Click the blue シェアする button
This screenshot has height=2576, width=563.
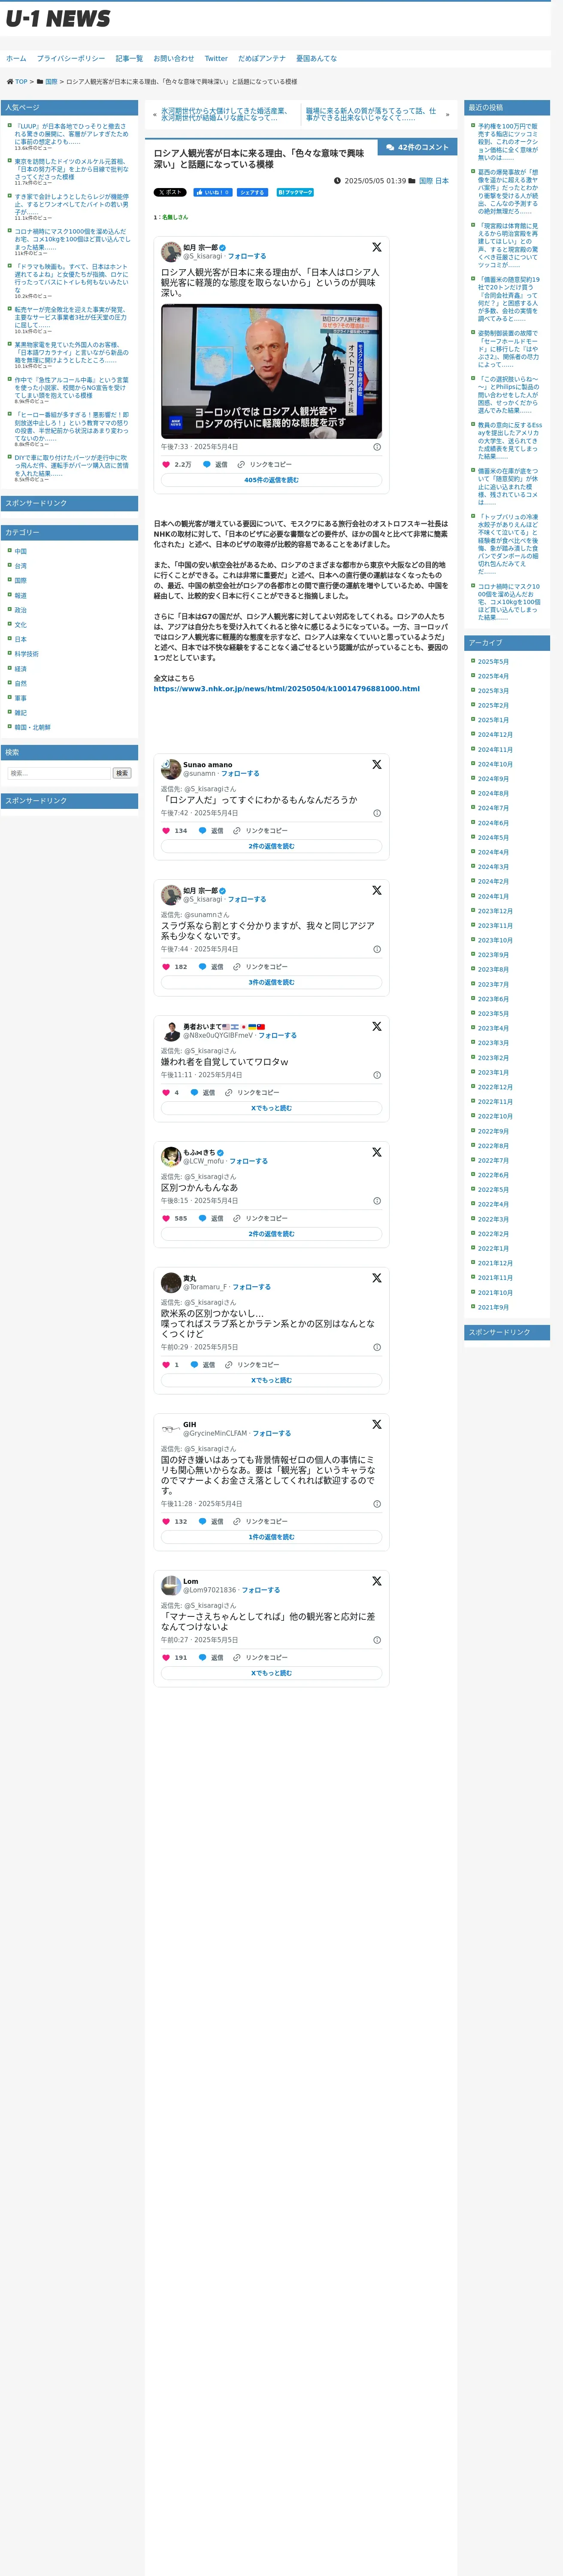252,192
